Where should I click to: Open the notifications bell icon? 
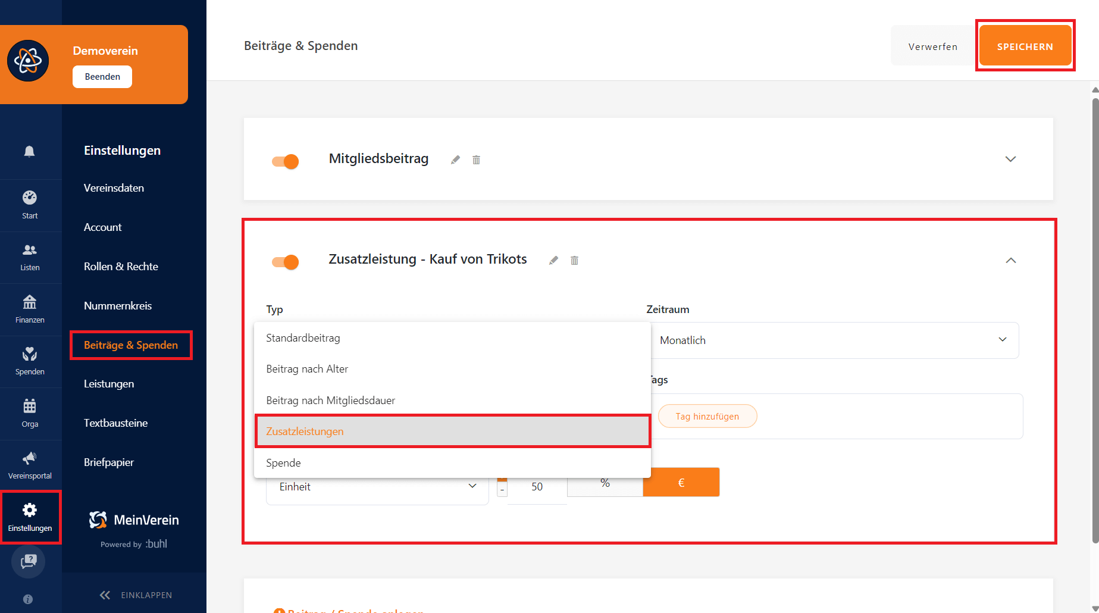[x=29, y=151]
